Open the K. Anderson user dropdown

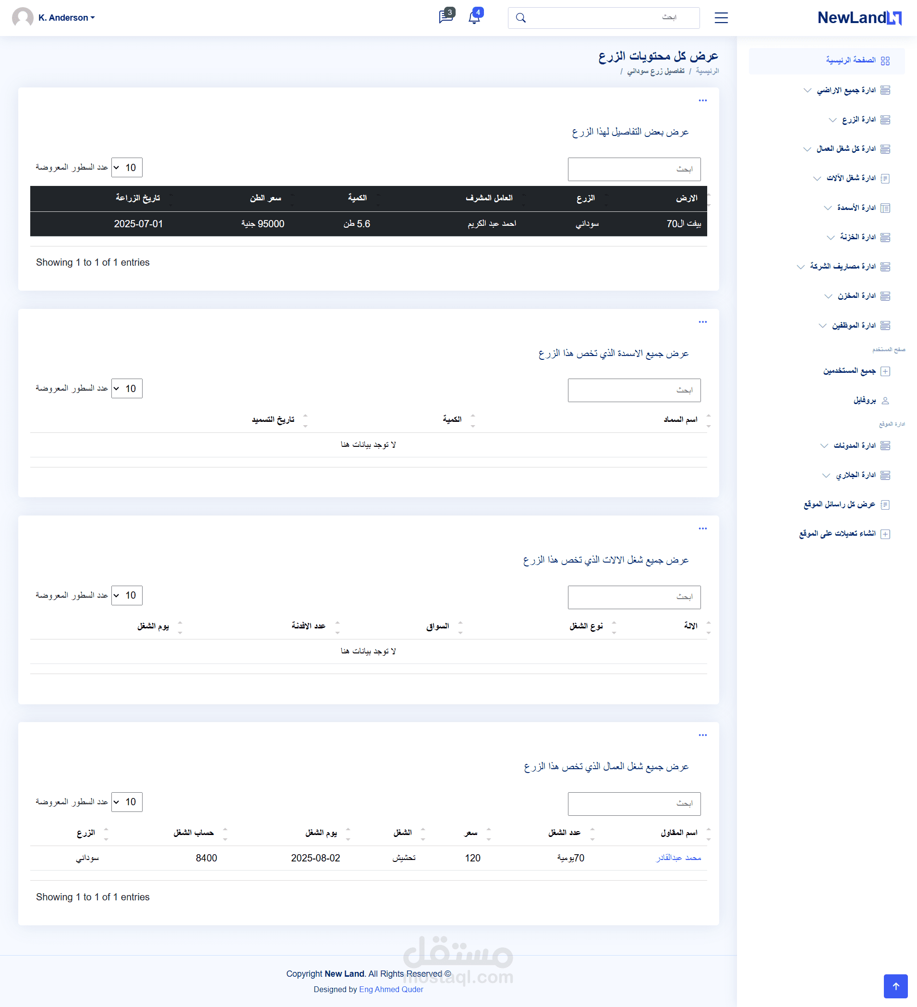[66, 17]
